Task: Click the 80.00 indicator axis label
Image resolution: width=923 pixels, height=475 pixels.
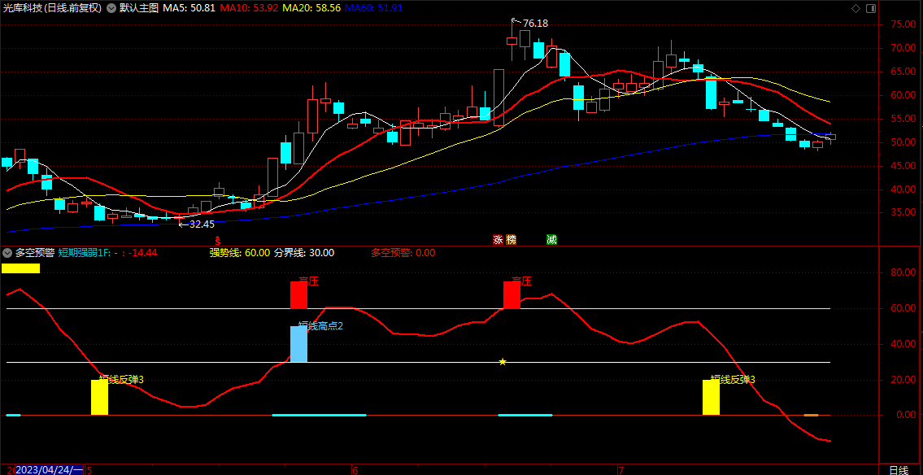Action: [903, 272]
